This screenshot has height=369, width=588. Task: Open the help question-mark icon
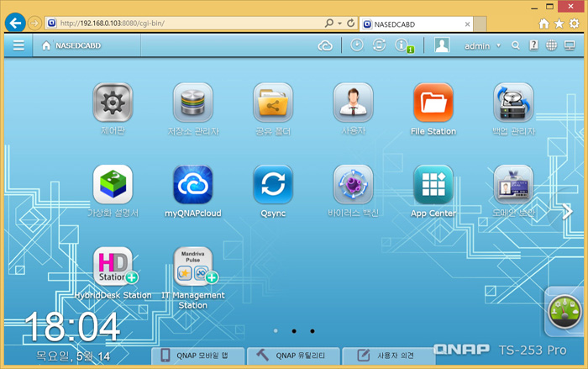(533, 45)
